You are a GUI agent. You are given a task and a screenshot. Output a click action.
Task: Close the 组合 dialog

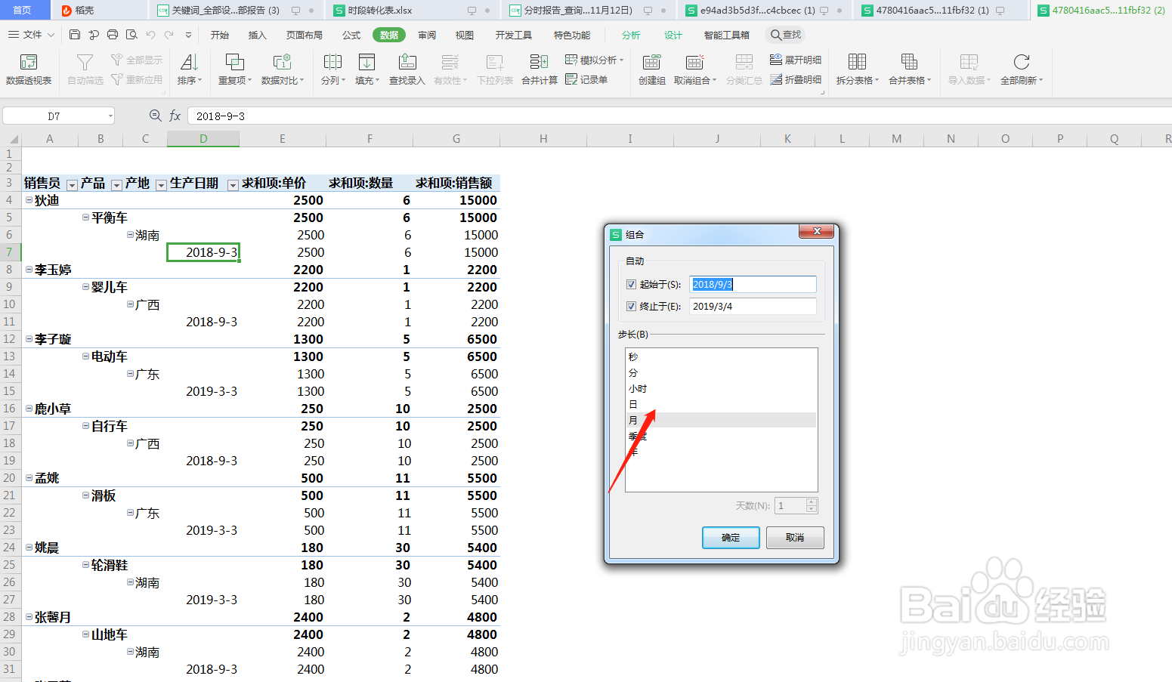[817, 232]
